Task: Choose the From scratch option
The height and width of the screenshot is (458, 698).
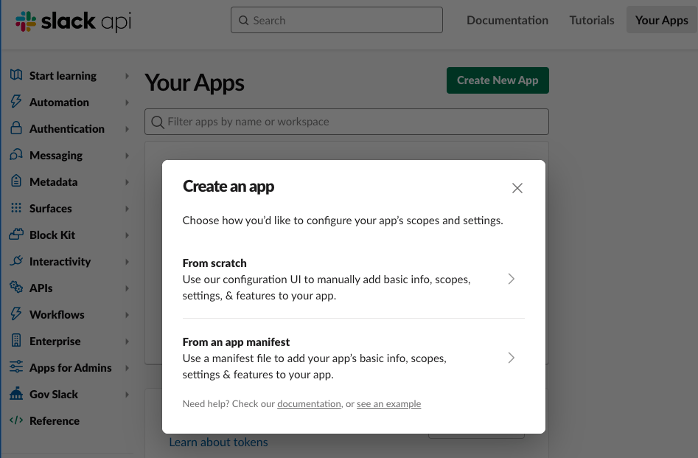Action: click(x=354, y=279)
